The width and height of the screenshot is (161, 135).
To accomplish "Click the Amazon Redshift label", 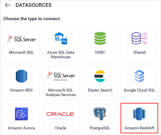I will coord(139,128).
